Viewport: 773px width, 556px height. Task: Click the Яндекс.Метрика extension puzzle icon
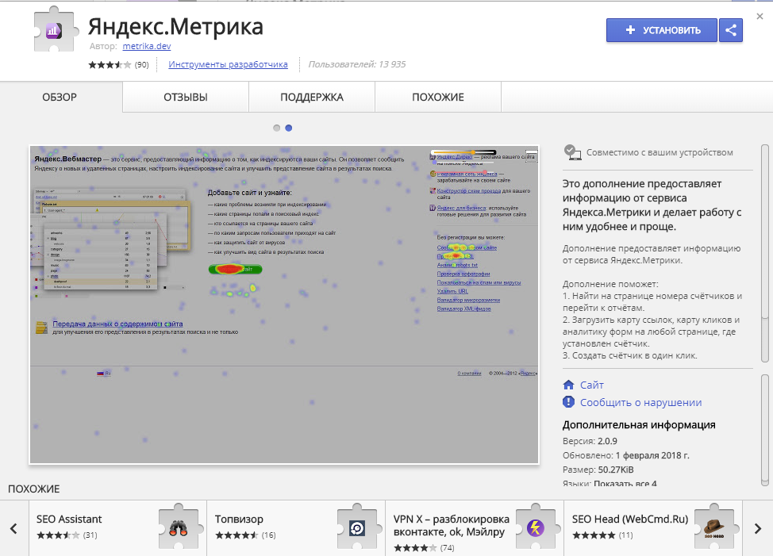(56, 29)
